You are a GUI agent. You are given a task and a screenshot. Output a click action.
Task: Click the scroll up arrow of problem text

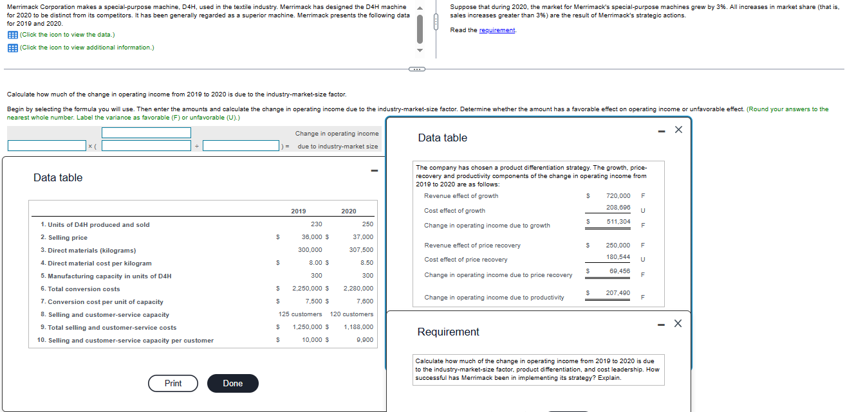pos(420,7)
